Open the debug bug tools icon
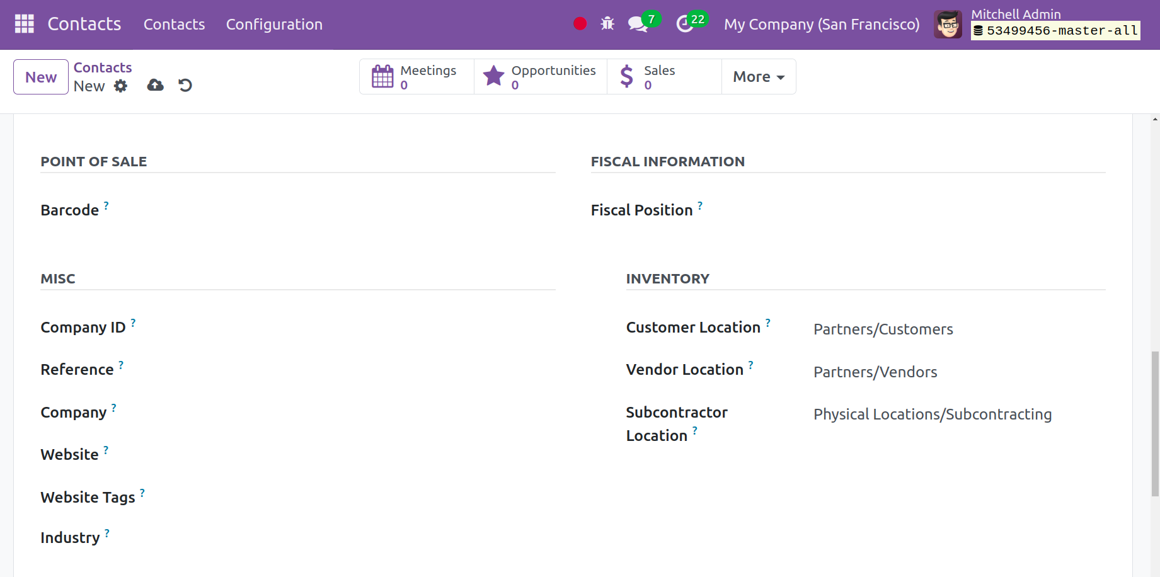The image size is (1160, 577). [607, 24]
